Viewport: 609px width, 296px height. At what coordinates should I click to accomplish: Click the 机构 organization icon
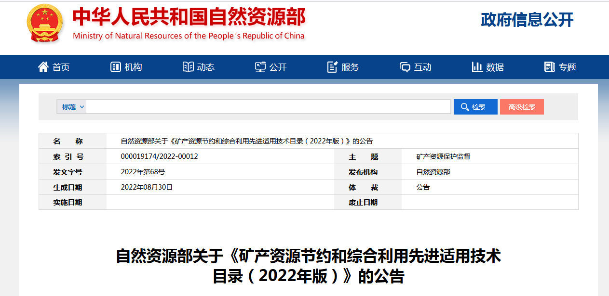point(115,67)
